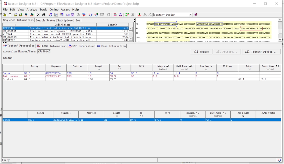Click the horseshoe omega toolbar icon

[x=120, y=15]
